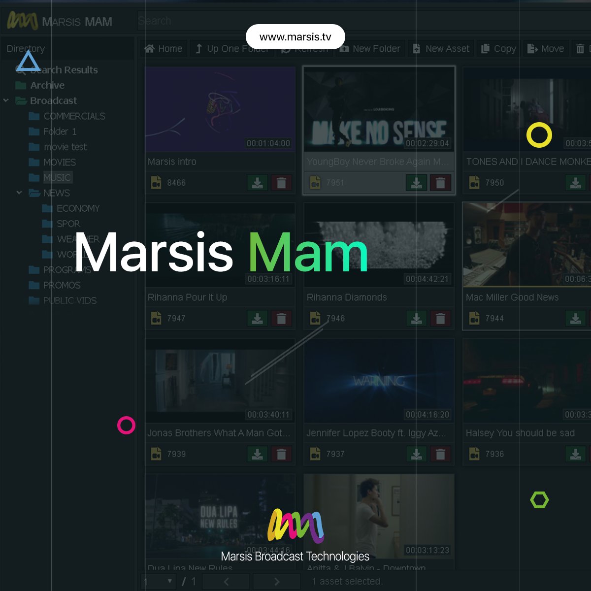Go to the Home folder in toolbar
The image size is (591, 591).
pos(164,49)
